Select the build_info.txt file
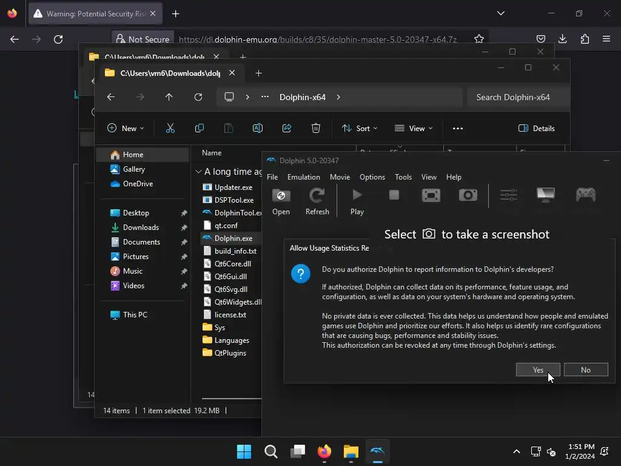 tap(231, 251)
